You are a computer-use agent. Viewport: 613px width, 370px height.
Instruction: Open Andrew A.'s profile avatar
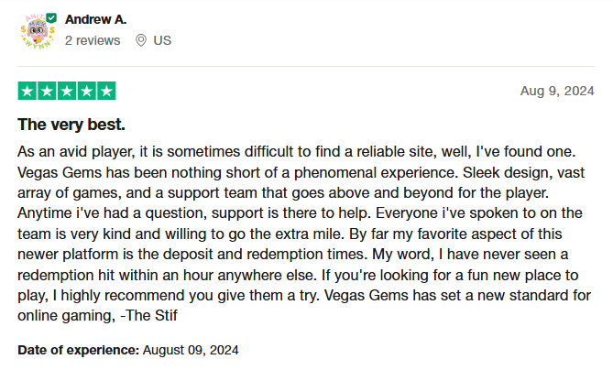(x=38, y=31)
